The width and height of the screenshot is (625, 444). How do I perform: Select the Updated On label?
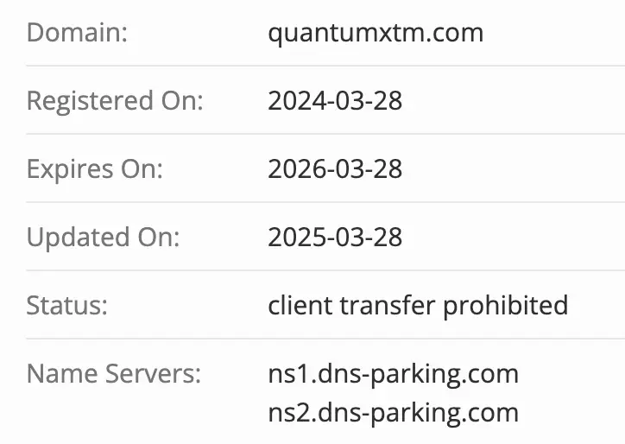tap(103, 237)
